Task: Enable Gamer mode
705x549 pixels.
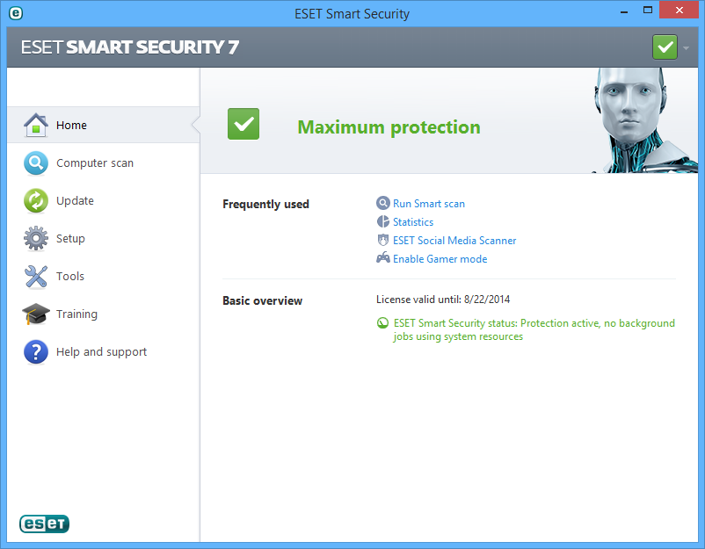Action: pyautogui.click(x=440, y=259)
